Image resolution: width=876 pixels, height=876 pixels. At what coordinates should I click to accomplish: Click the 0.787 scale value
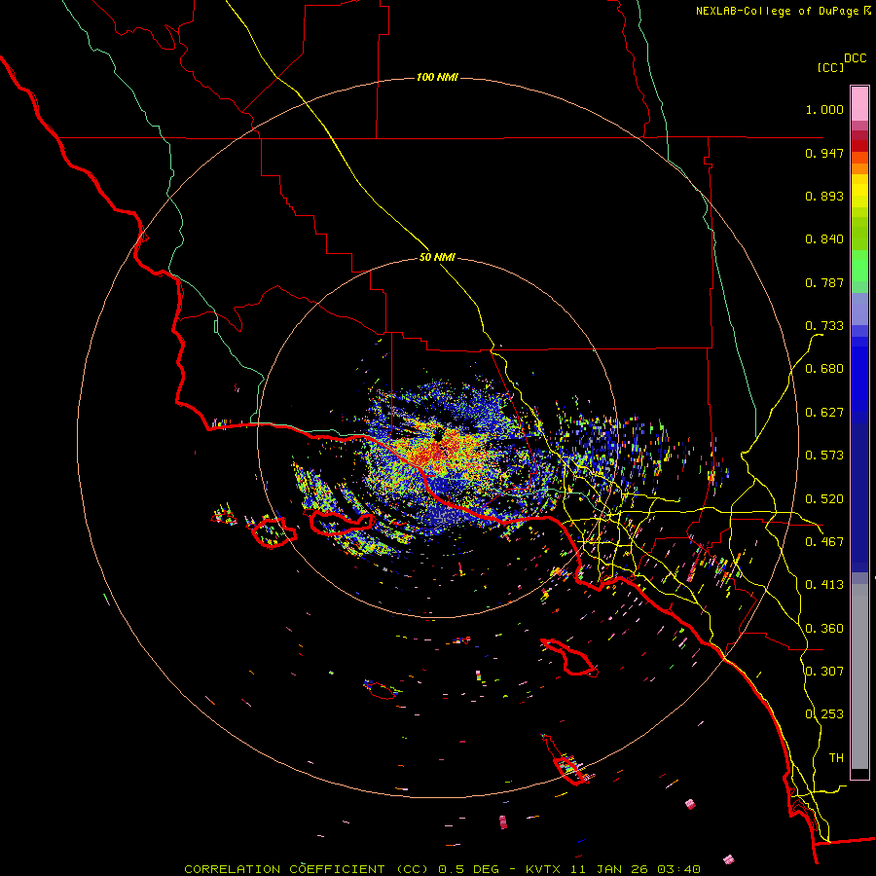point(824,282)
